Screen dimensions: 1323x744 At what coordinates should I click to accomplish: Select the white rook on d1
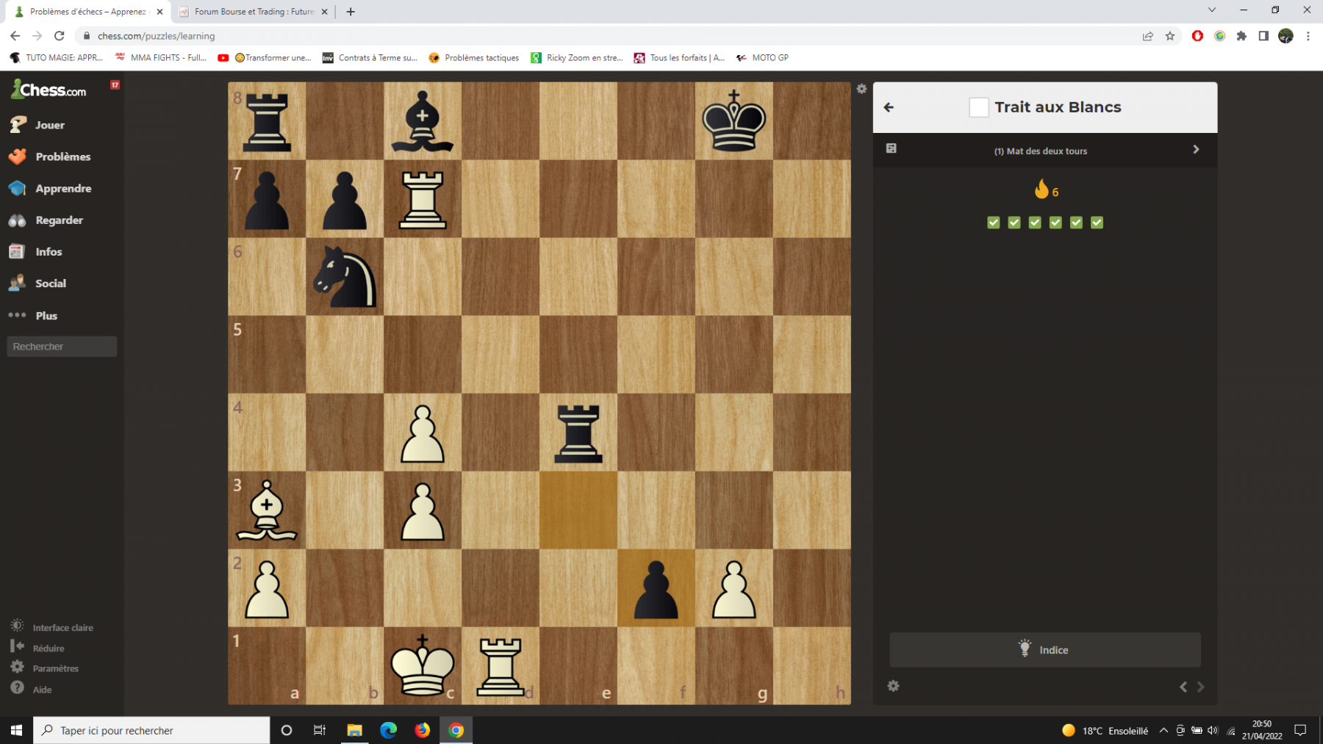click(501, 666)
